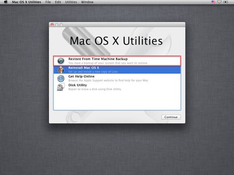Close the Mac OS X Utilities window
234x175 pixels.
coord(52,24)
